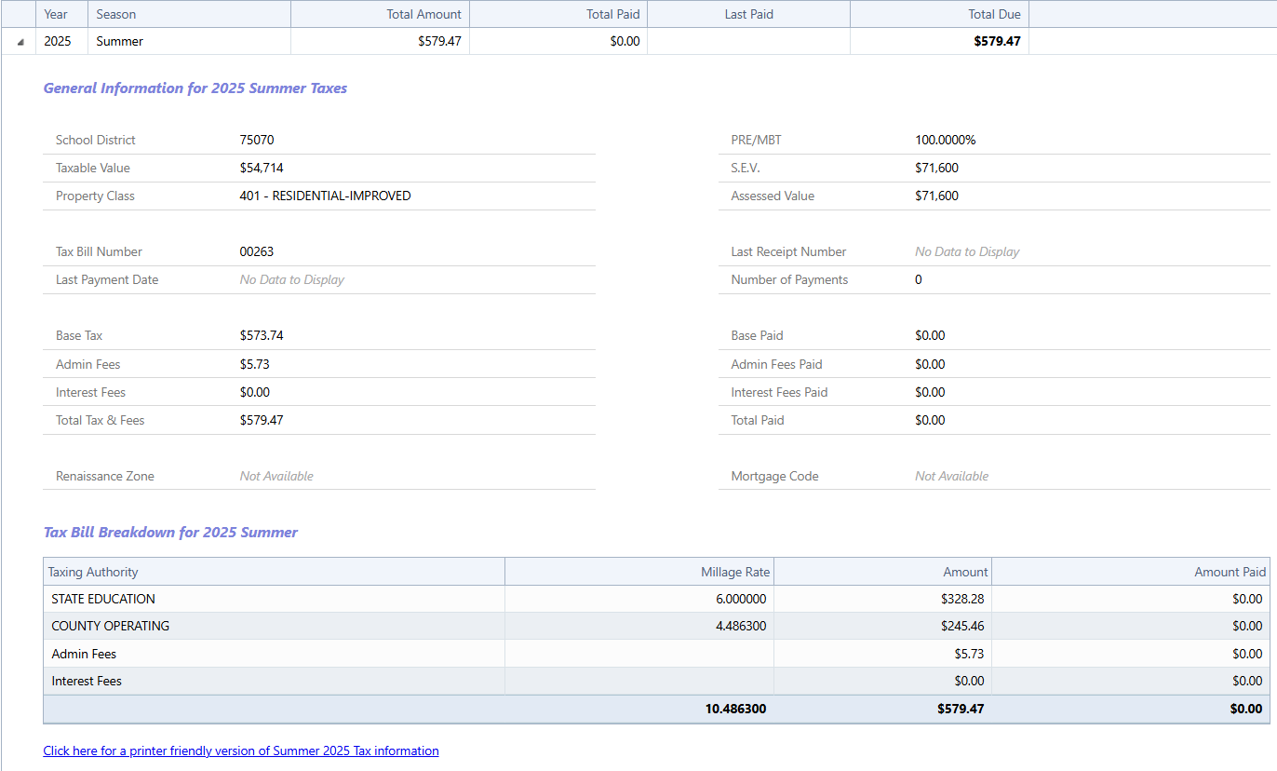Open the printer friendly Summer 2025 link
Screen dimensions: 1277x771
click(x=241, y=751)
